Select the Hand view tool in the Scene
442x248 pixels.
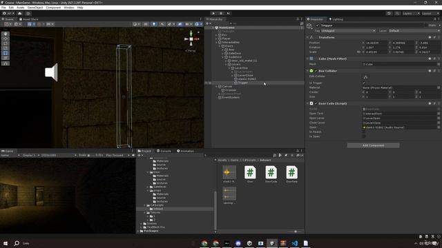coord(6,34)
